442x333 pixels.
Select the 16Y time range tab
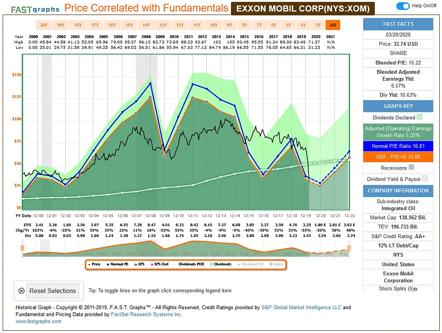click(112, 25)
